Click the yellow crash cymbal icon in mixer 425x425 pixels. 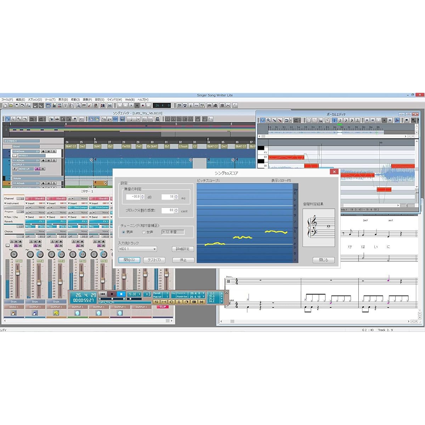56,313
